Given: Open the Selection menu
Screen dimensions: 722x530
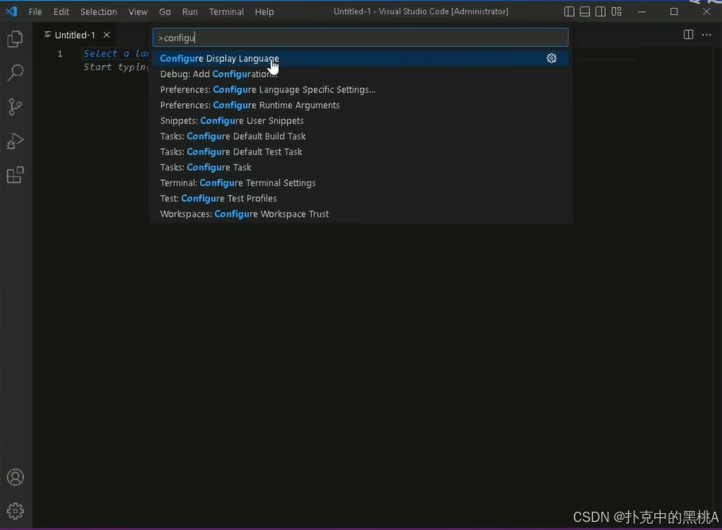Looking at the screenshot, I should pyautogui.click(x=99, y=11).
